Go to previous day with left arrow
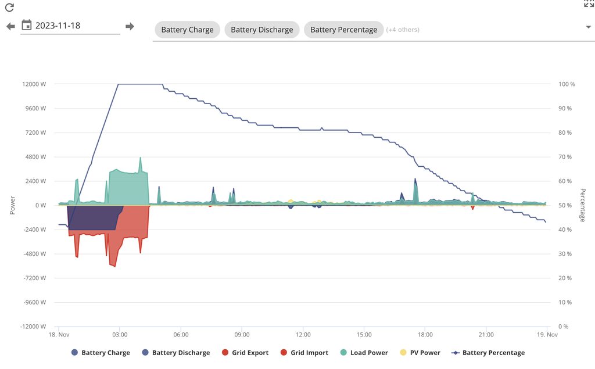This screenshot has width=595, height=369. pos(10,26)
